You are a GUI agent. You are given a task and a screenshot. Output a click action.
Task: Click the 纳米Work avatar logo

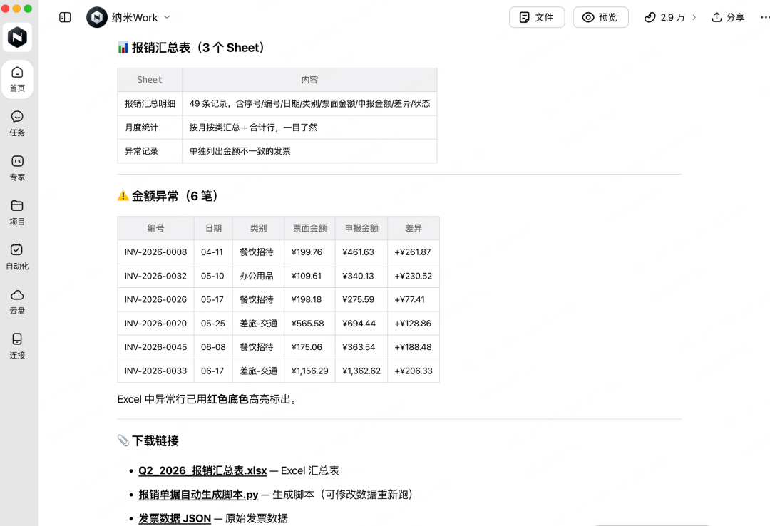pos(97,17)
